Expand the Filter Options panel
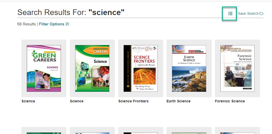 pyautogui.click(x=52, y=24)
